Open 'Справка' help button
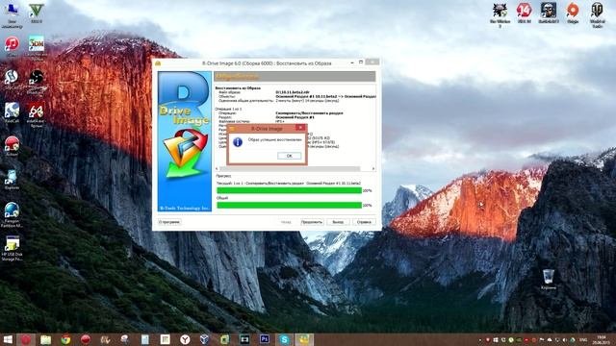616x346 pixels. [x=364, y=222]
